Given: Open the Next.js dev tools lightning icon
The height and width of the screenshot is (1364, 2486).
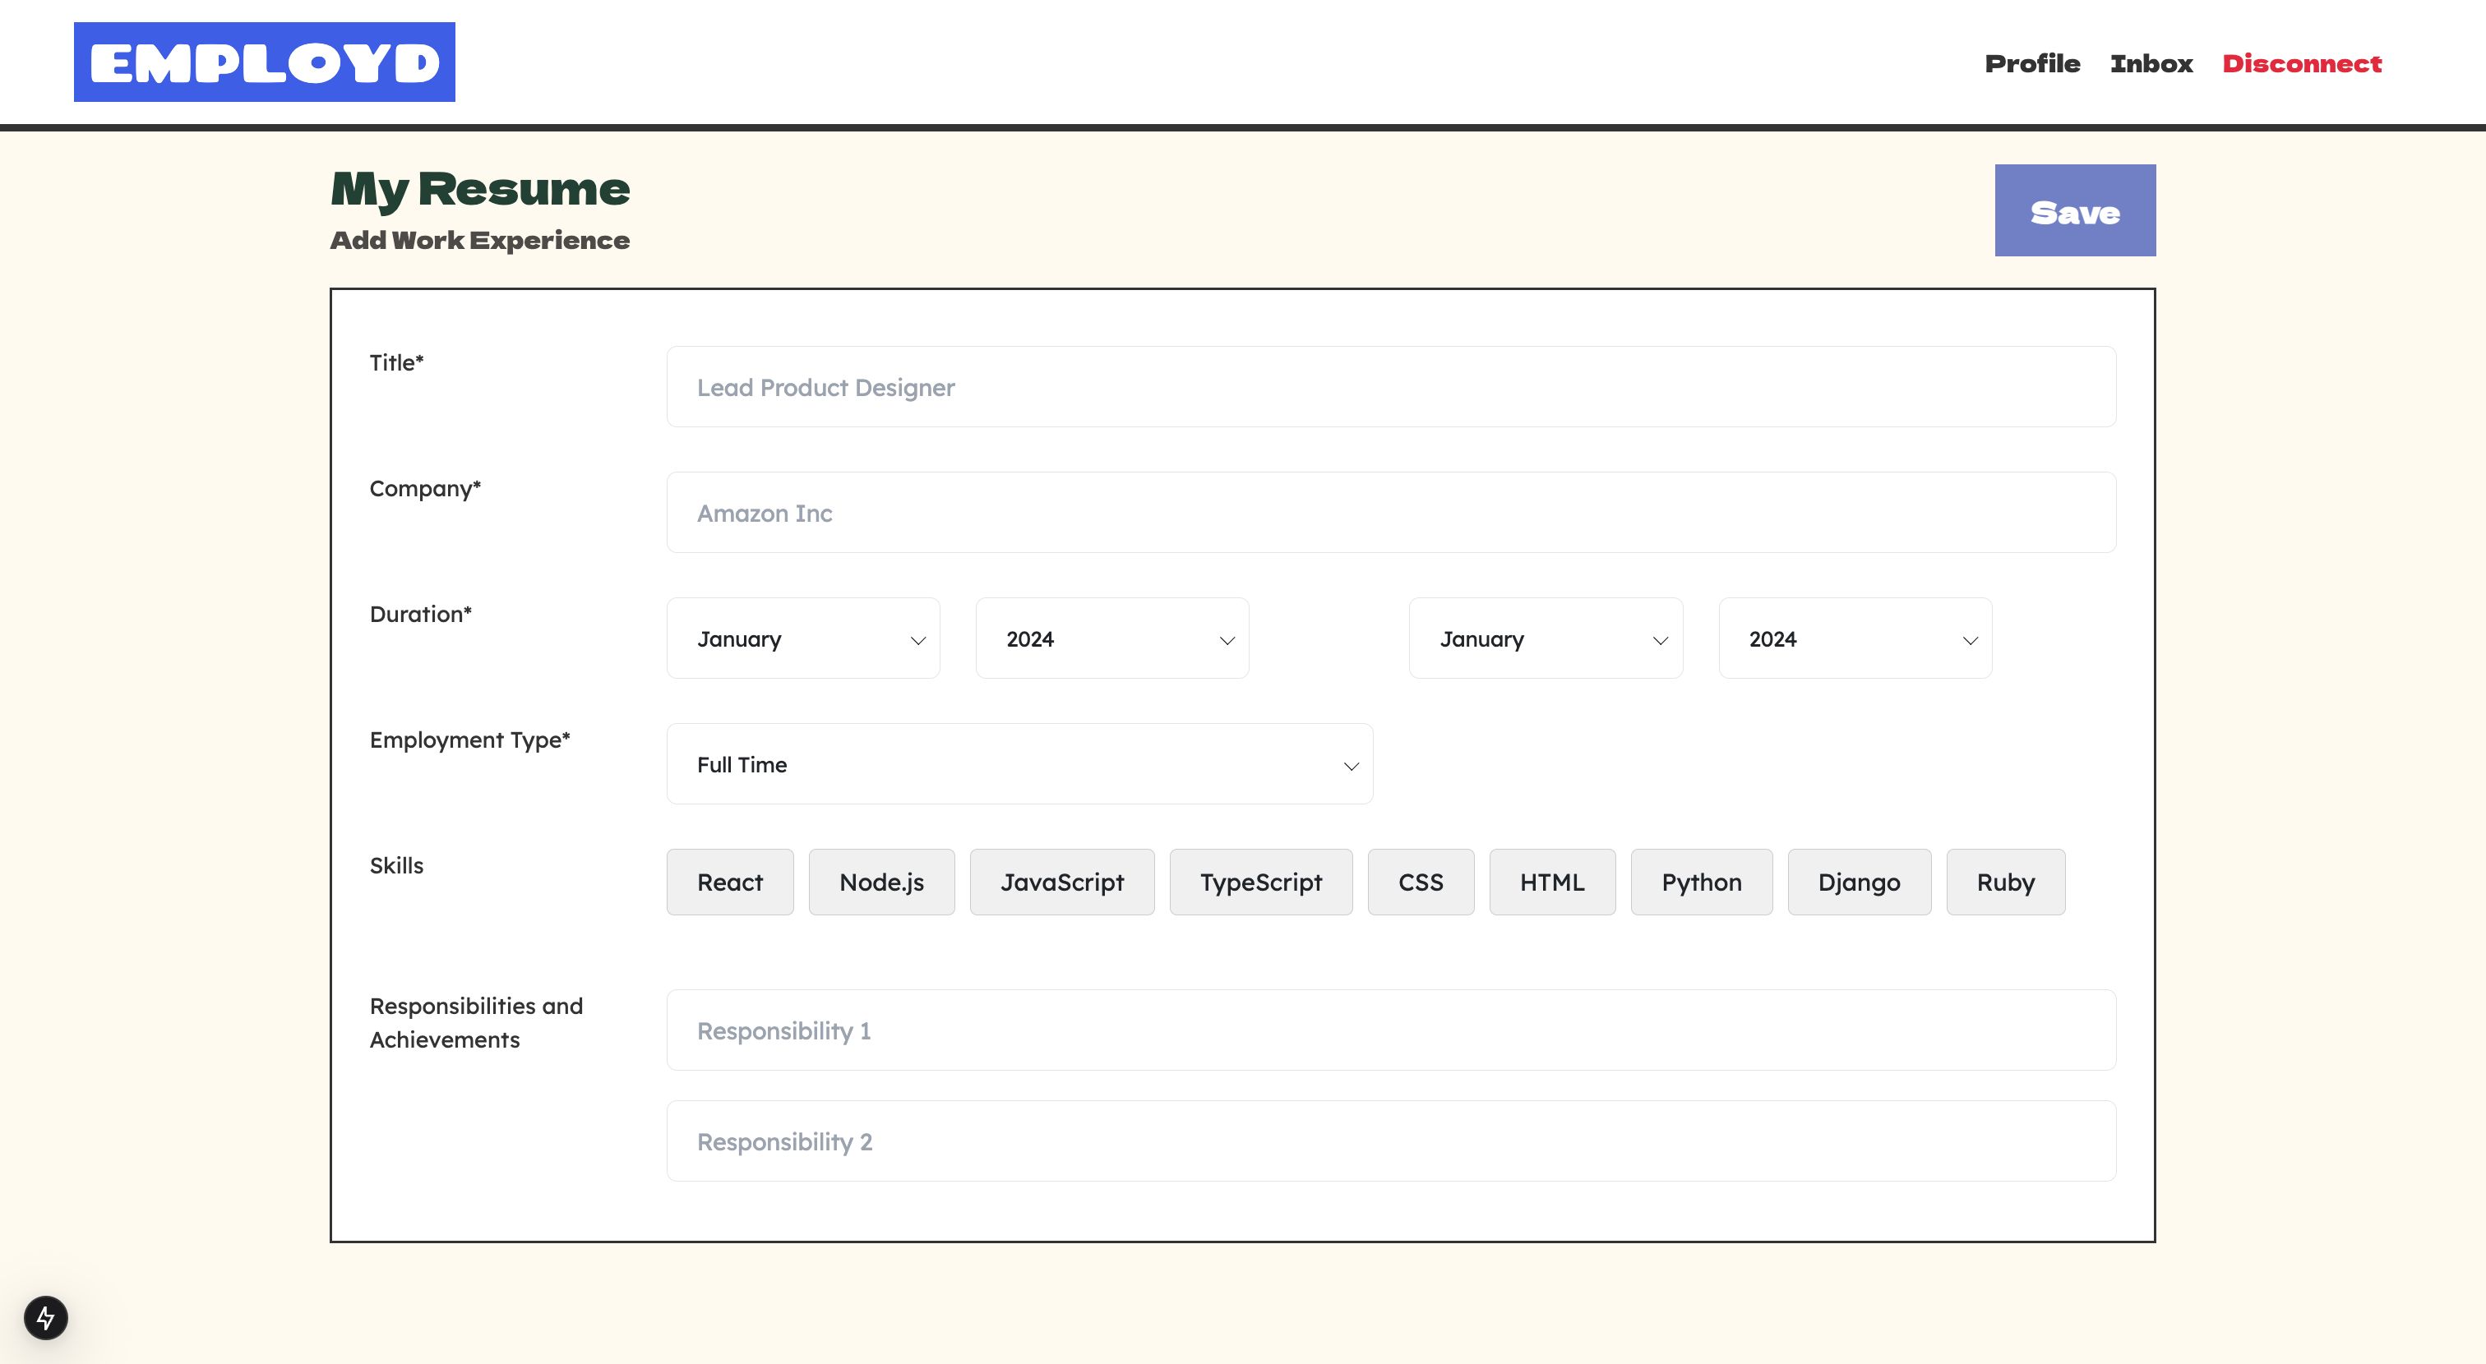Looking at the screenshot, I should 45,1318.
